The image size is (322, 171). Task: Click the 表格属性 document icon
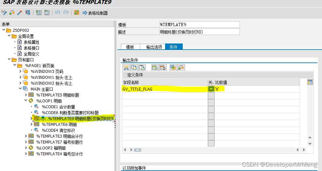click(x=20, y=42)
